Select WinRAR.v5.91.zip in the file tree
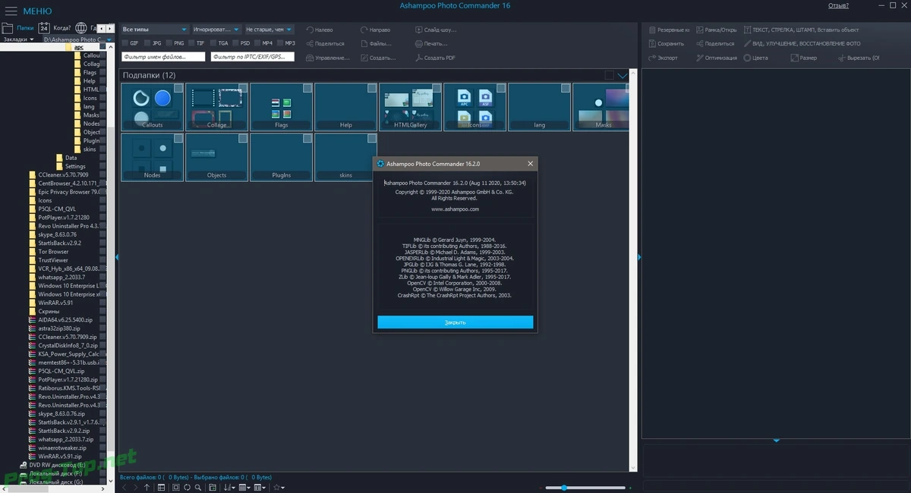 [x=59, y=457]
